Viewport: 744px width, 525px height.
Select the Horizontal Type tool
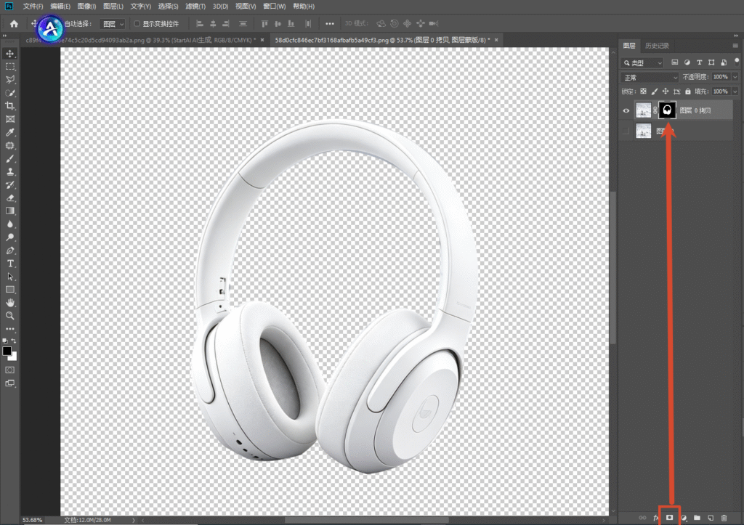pyautogui.click(x=10, y=263)
